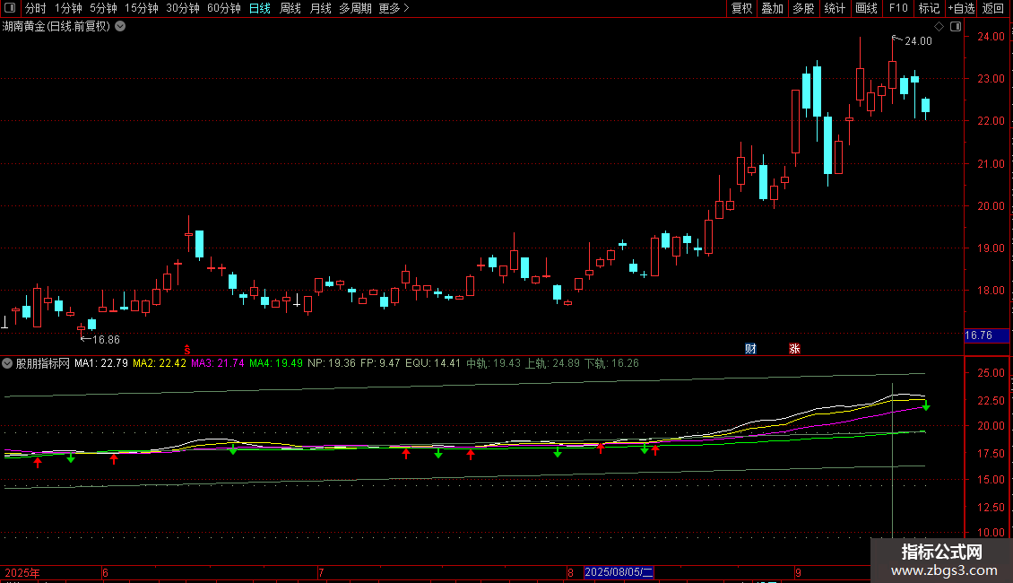Toggle the left sidebar panel icon

click(x=10, y=8)
